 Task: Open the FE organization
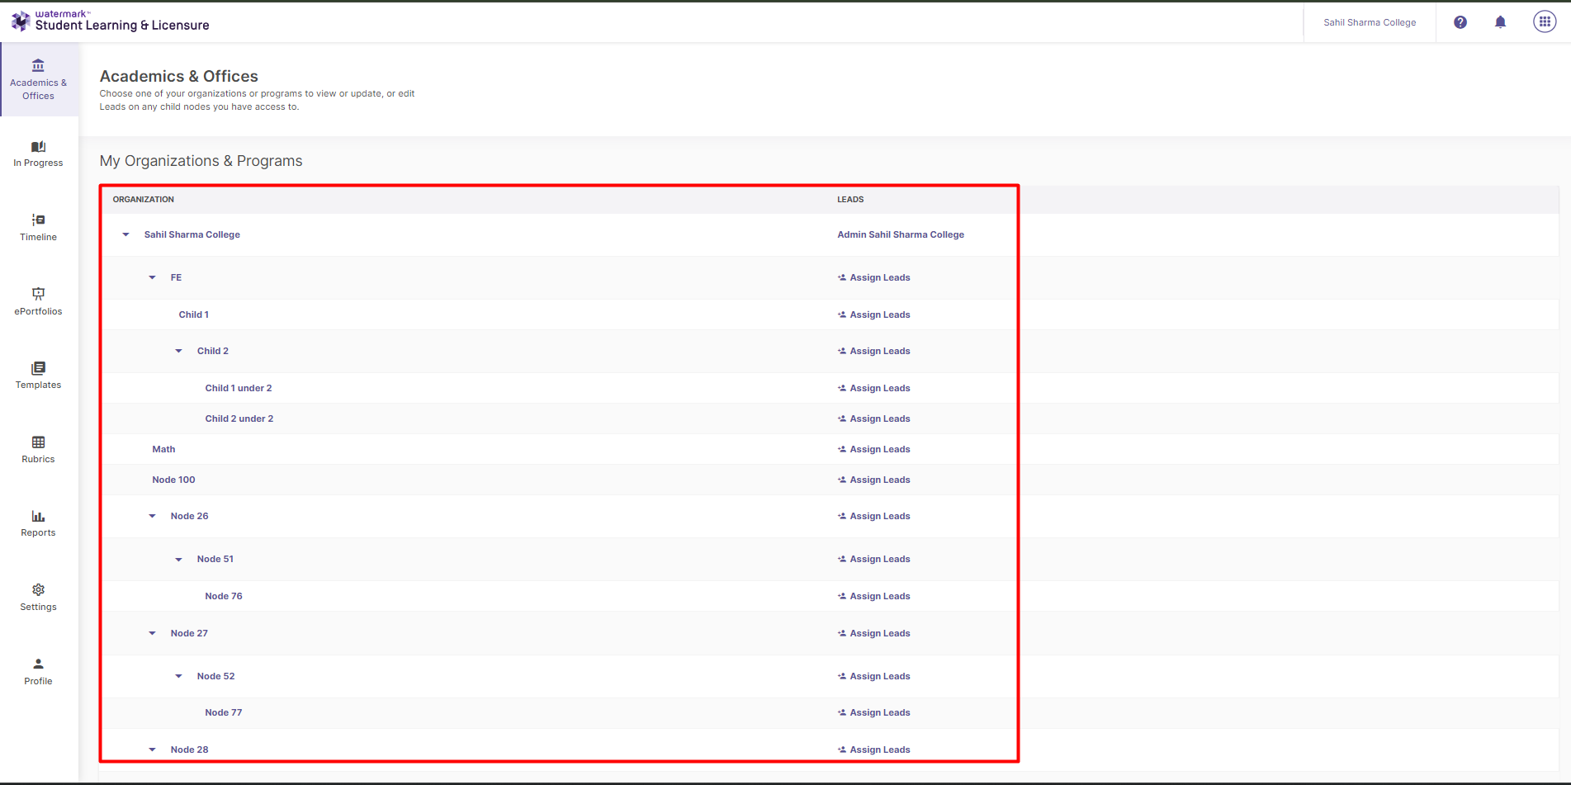(176, 277)
